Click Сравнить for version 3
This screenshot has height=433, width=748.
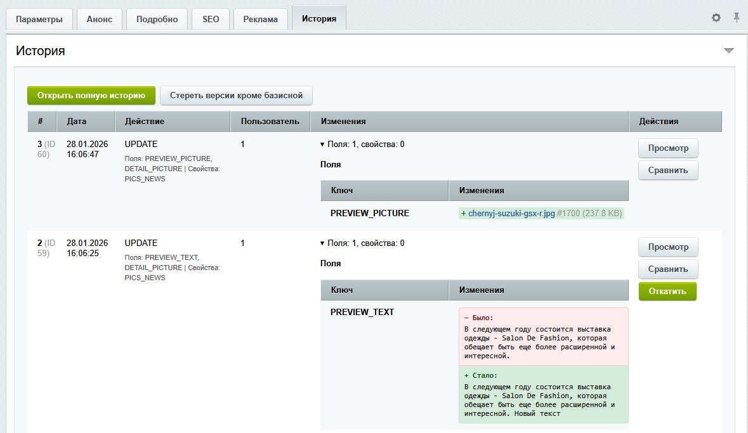667,171
